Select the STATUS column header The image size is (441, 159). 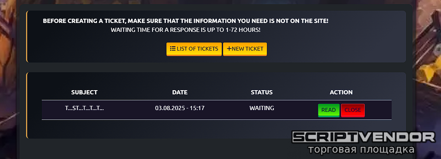(x=262, y=92)
